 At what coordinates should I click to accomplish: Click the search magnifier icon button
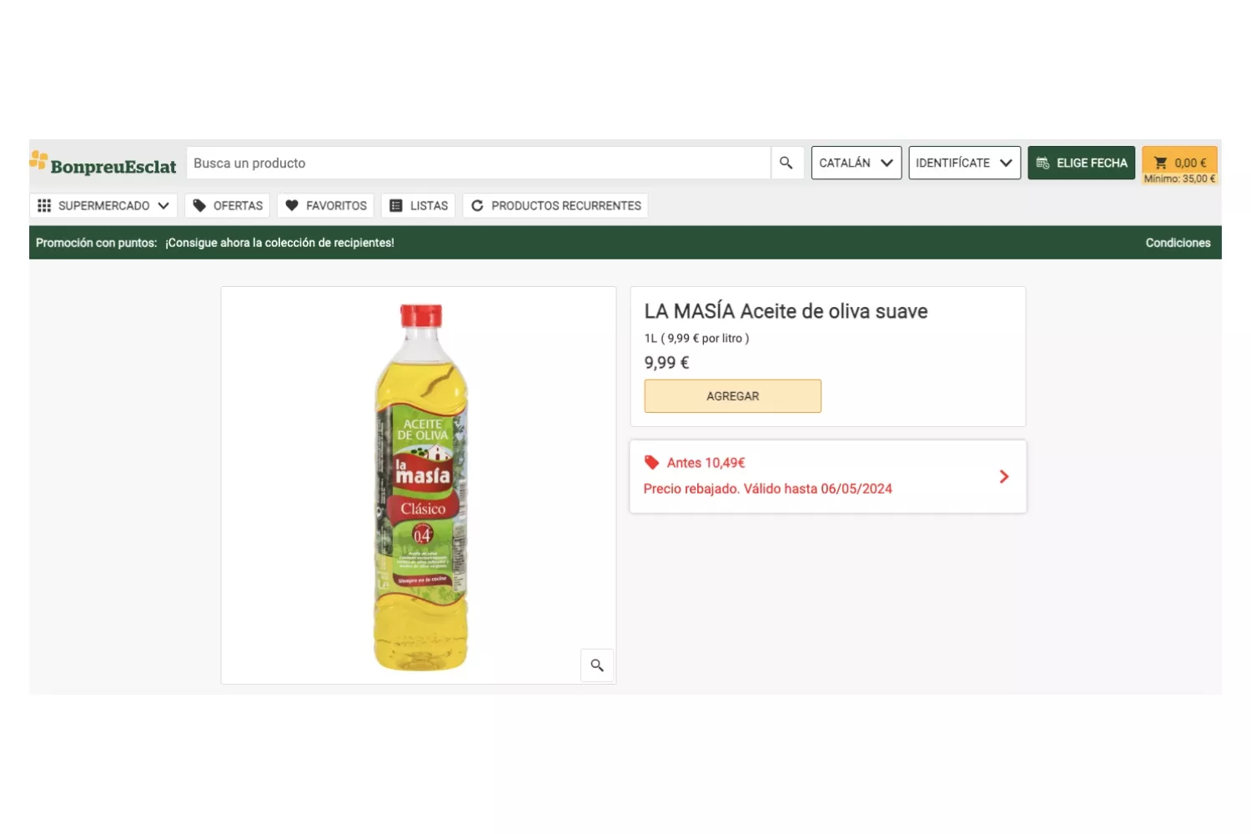coord(786,163)
